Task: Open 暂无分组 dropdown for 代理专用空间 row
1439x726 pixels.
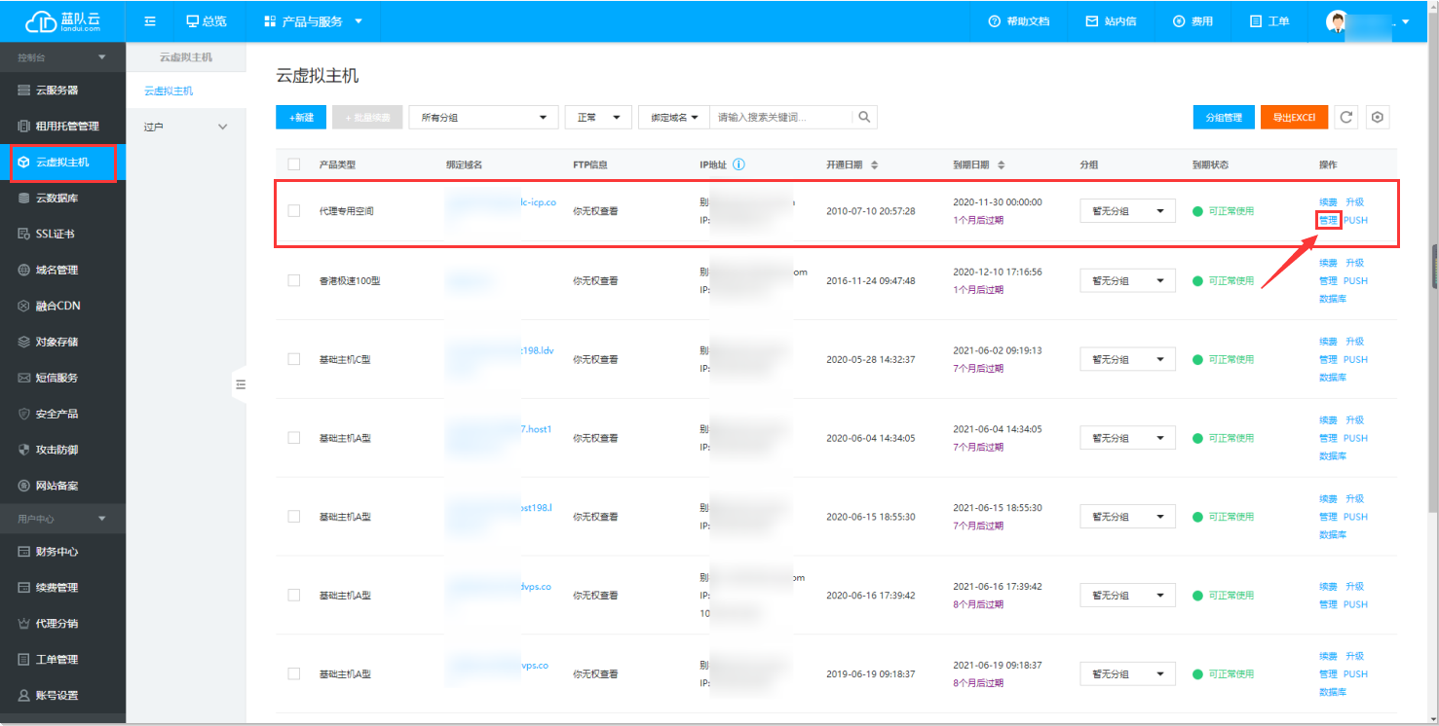Action: coord(1127,211)
